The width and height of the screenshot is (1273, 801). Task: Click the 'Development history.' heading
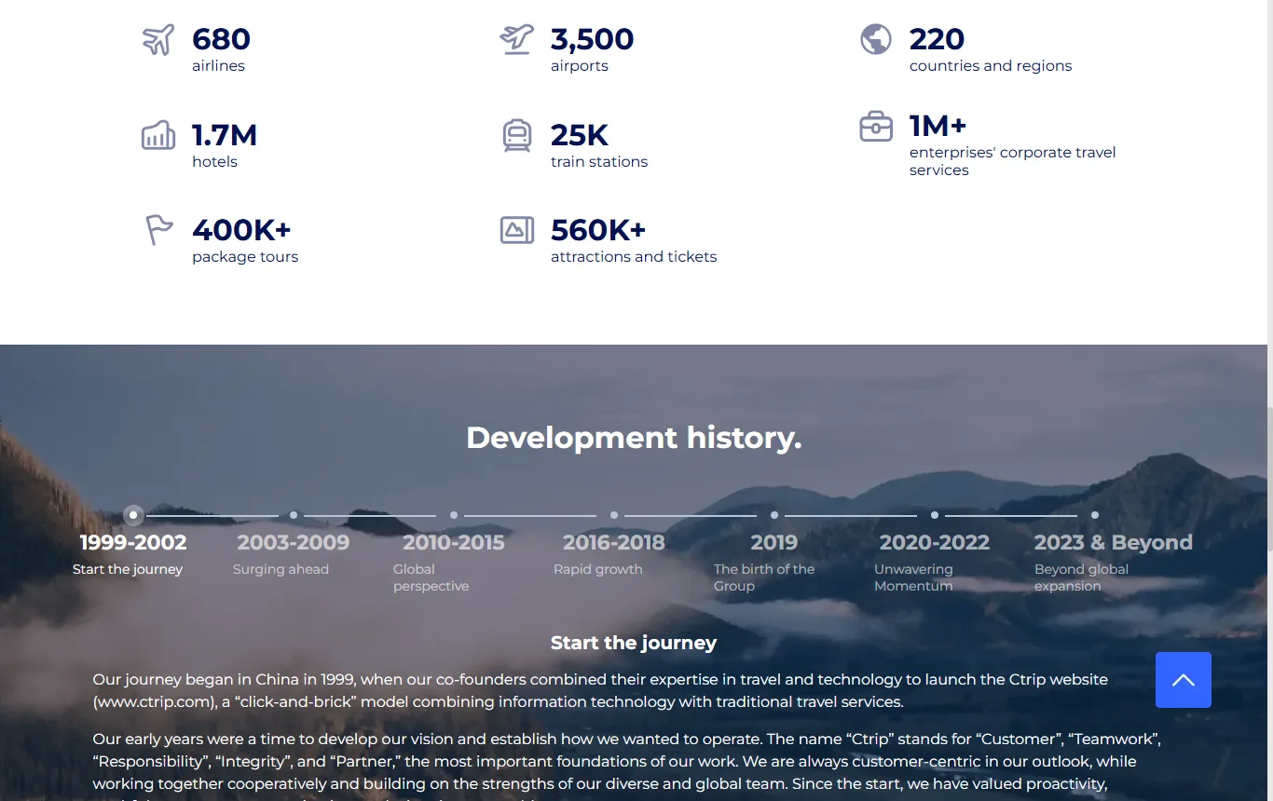tap(634, 438)
